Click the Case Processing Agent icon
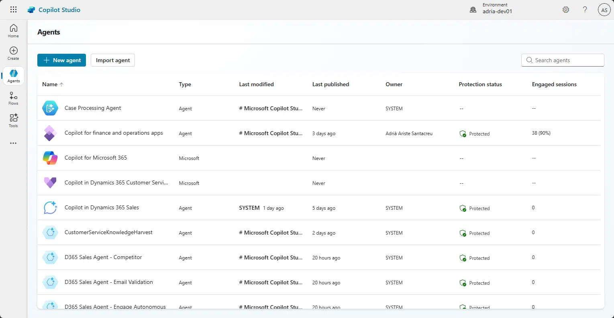This screenshot has width=614, height=318. click(x=50, y=108)
